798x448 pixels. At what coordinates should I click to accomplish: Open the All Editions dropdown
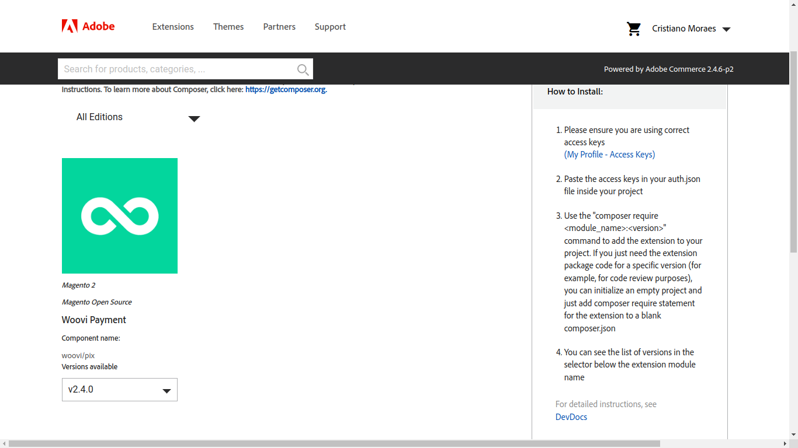(138, 117)
